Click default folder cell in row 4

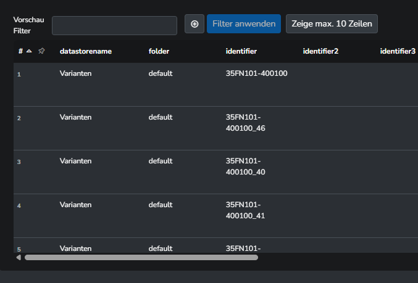point(160,205)
